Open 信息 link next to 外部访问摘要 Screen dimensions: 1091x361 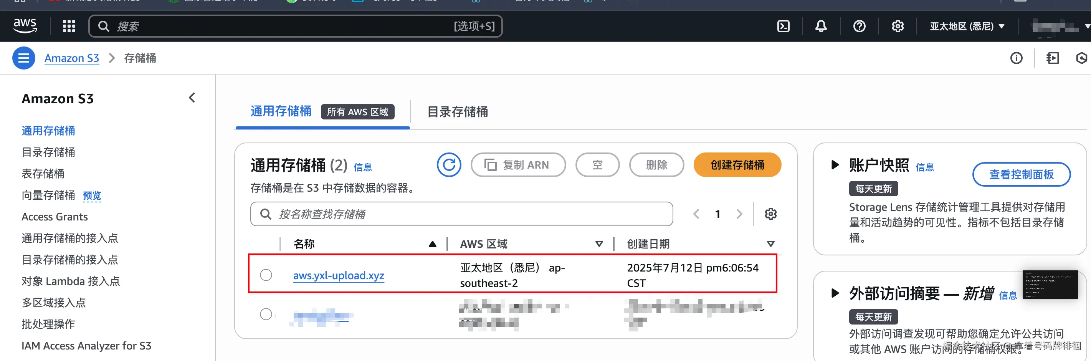click(x=1008, y=296)
